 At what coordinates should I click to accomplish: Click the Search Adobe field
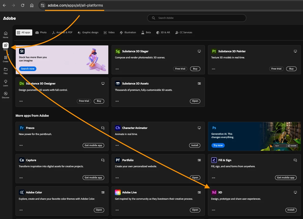[197, 18]
